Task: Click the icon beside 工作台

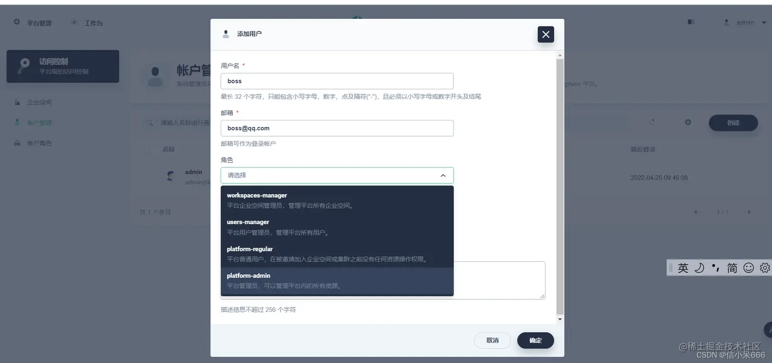Action: click(x=74, y=22)
